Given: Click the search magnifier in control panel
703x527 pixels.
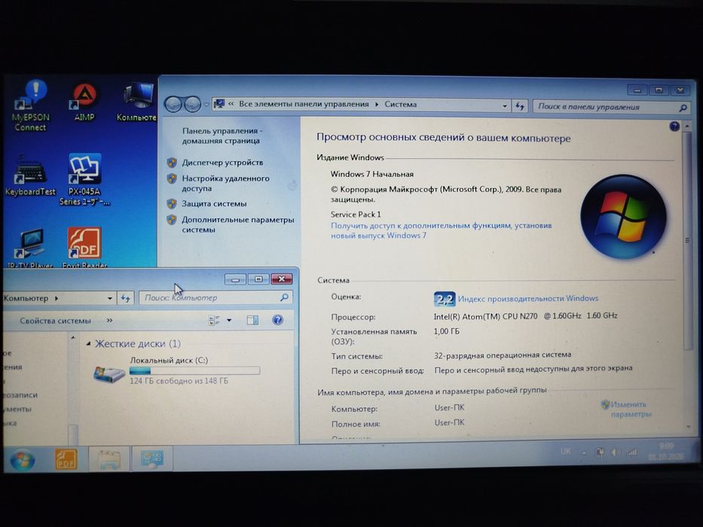Looking at the screenshot, I should pos(683,108).
